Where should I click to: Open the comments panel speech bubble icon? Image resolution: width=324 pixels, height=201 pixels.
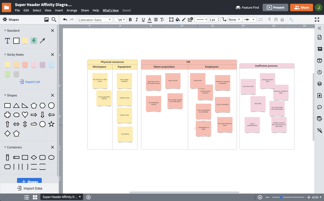(x=319, y=107)
